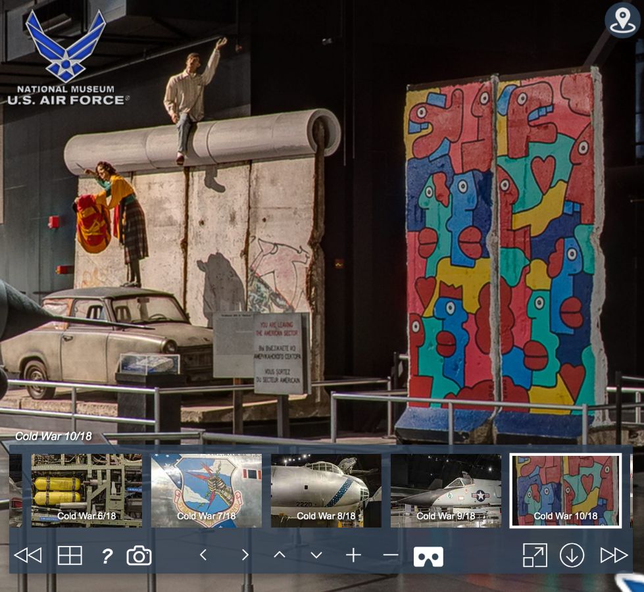Hide the control panel with down-arrow circle
The height and width of the screenshot is (592, 644).
tap(572, 555)
